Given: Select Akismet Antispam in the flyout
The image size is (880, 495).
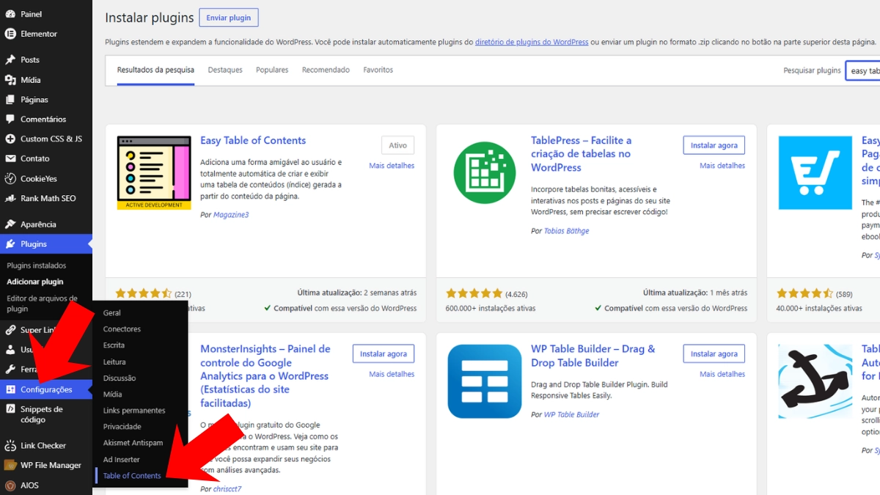Looking at the screenshot, I should [133, 443].
